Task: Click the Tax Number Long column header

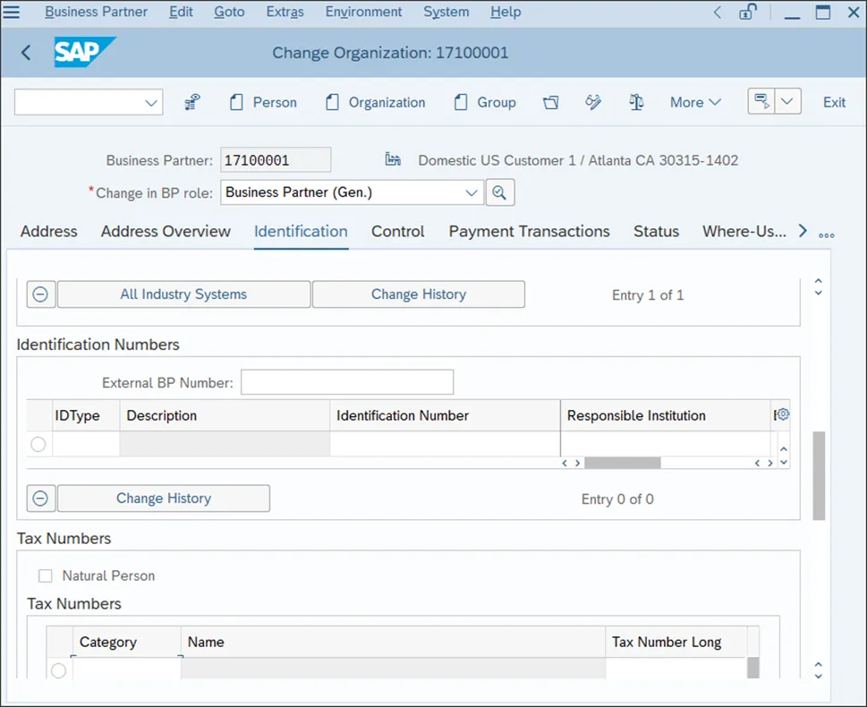Action: pyautogui.click(x=676, y=642)
